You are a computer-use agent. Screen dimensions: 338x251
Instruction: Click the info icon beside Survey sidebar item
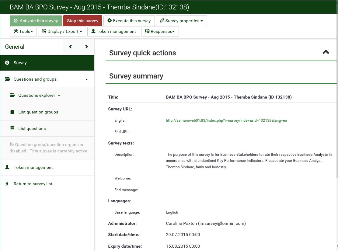tap(7, 63)
